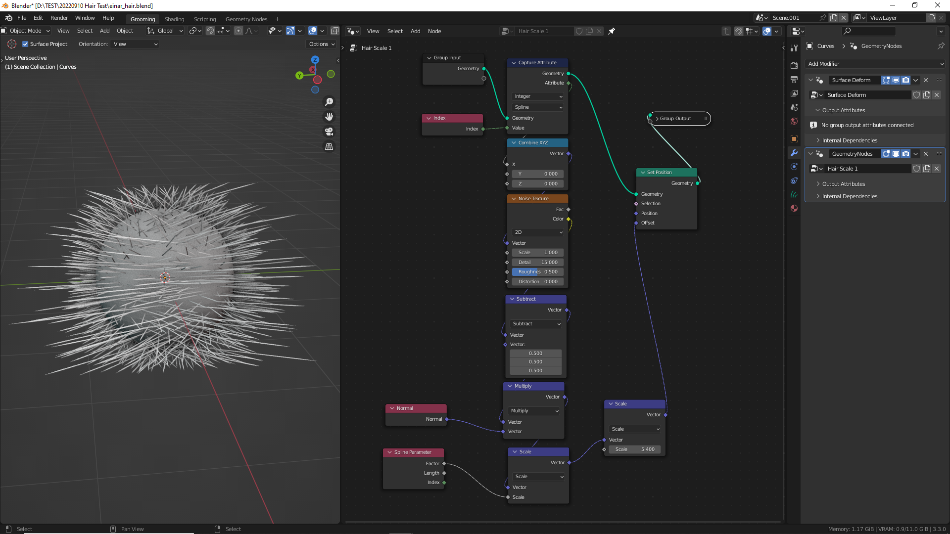Click Curves in properties breadcrumb
Image resolution: width=950 pixels, height=534 pixels.
(x=825, y=46)
